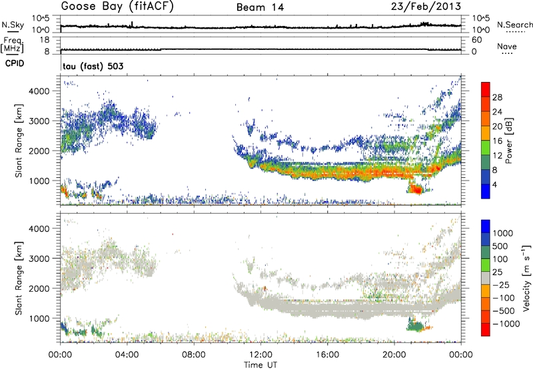The image size is (533, 369).
Task: Select the "10^5" tick beside N.Sky
Action: click(41, 18)
